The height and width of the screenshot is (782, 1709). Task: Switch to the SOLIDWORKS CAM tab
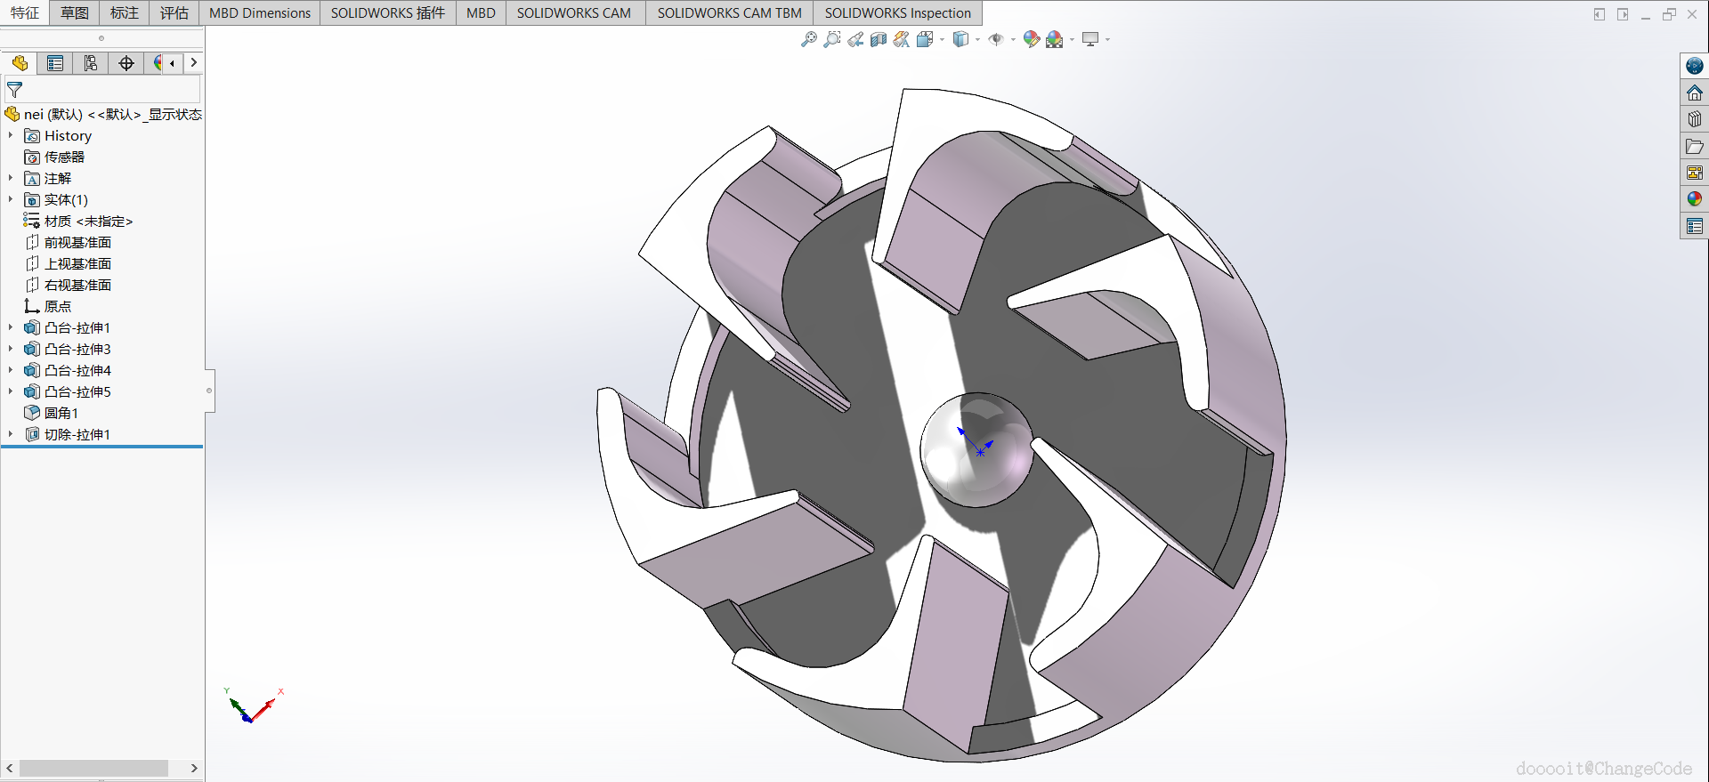click(x=573, y=12)
